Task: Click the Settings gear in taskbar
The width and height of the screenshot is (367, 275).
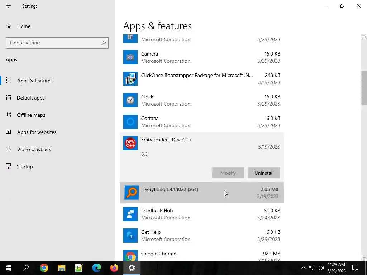Action: (x=132, y=268)
